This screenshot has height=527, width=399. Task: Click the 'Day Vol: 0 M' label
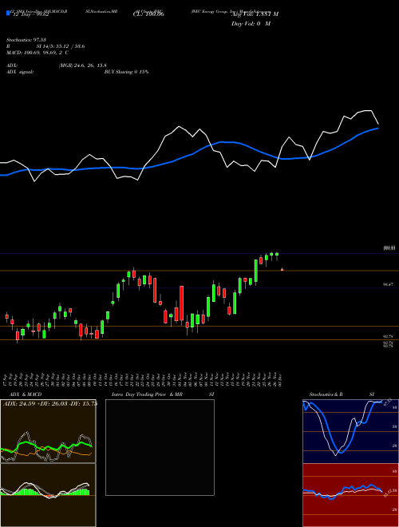point(251,24)
